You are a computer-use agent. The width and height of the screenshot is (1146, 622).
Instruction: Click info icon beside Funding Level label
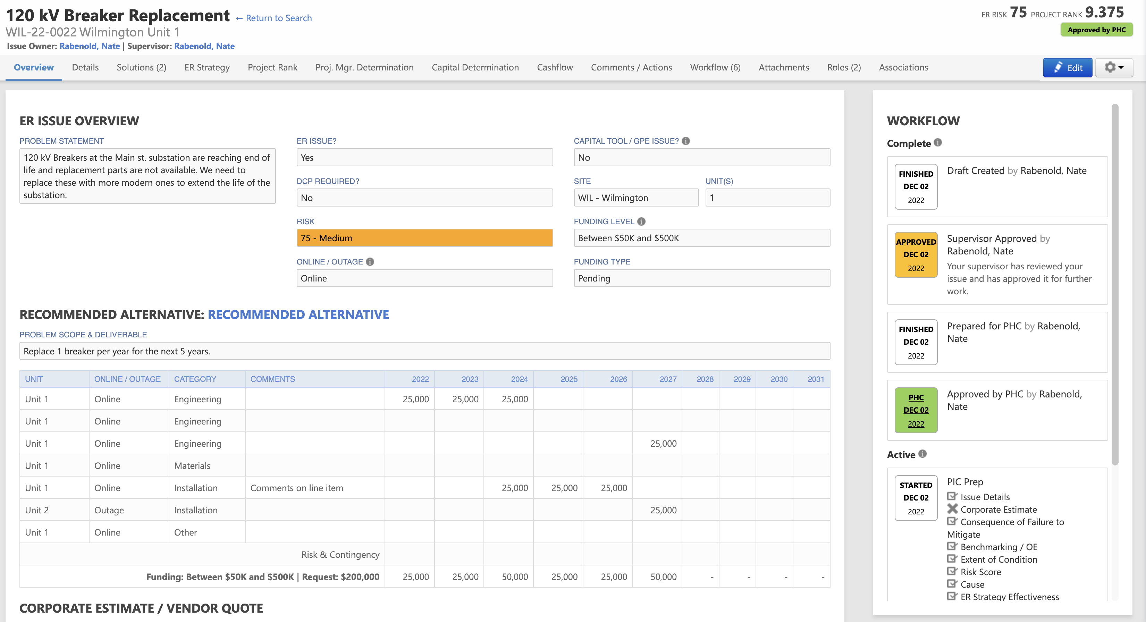click(x=641, y=221)
